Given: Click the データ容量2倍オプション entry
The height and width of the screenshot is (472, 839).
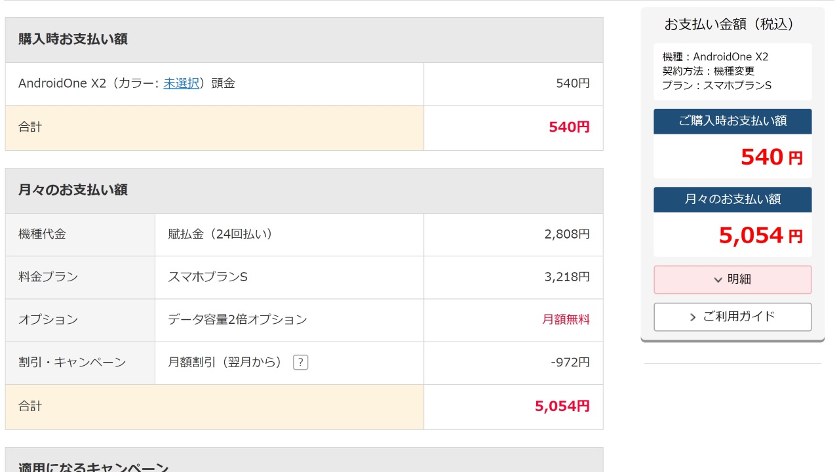Looking at the screenshot, I should coord(237,319).
